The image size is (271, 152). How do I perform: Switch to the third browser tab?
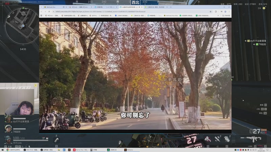pos(106,7)
